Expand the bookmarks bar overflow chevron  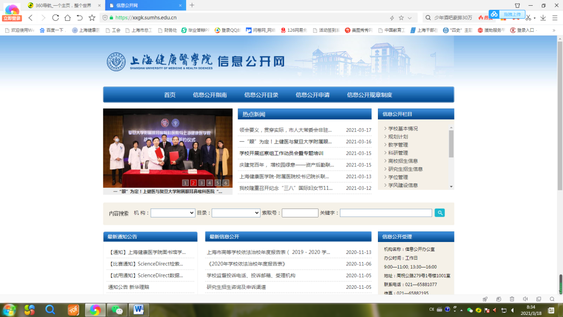coord(554,30)
